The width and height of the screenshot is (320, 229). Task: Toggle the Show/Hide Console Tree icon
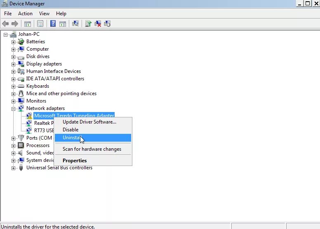[28, 24]
